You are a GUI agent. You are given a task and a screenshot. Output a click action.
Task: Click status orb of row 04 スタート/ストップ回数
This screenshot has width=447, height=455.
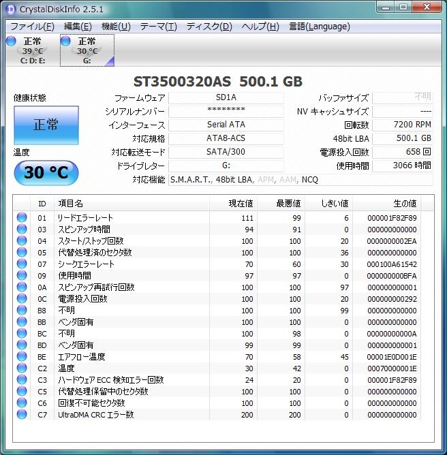(x=22, y=240)
